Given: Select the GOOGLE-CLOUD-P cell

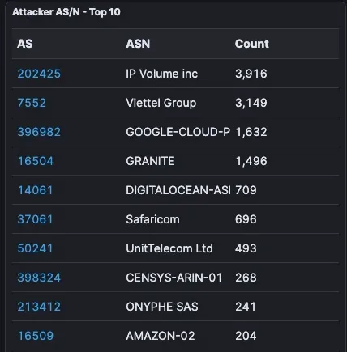Looking at the screenshot, I should tap(178, 132).
